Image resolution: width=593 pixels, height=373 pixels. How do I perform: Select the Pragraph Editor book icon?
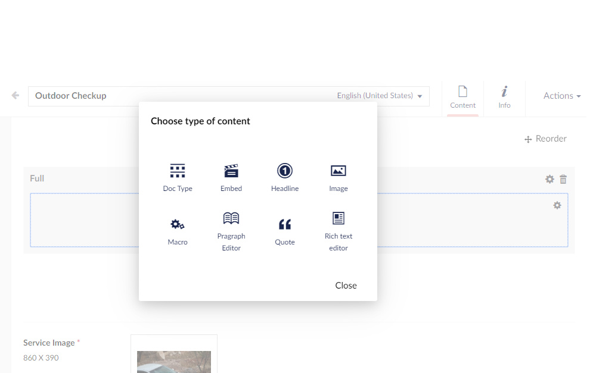click(231, 219)
